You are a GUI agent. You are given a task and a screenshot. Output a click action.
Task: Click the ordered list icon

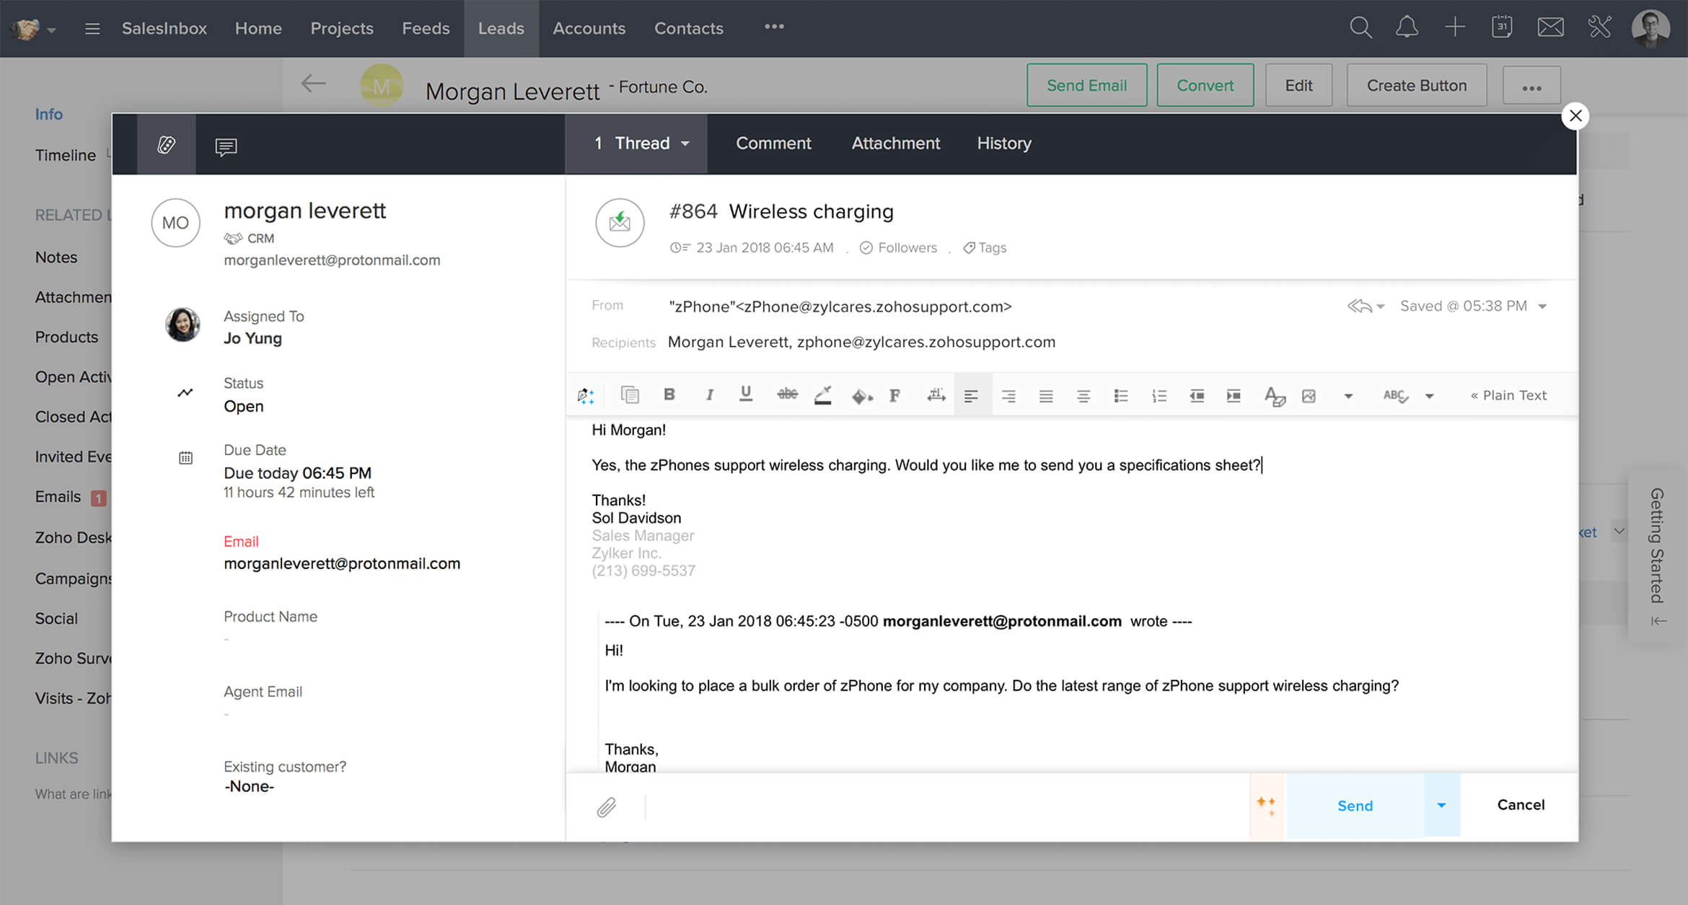[1159, 395]
